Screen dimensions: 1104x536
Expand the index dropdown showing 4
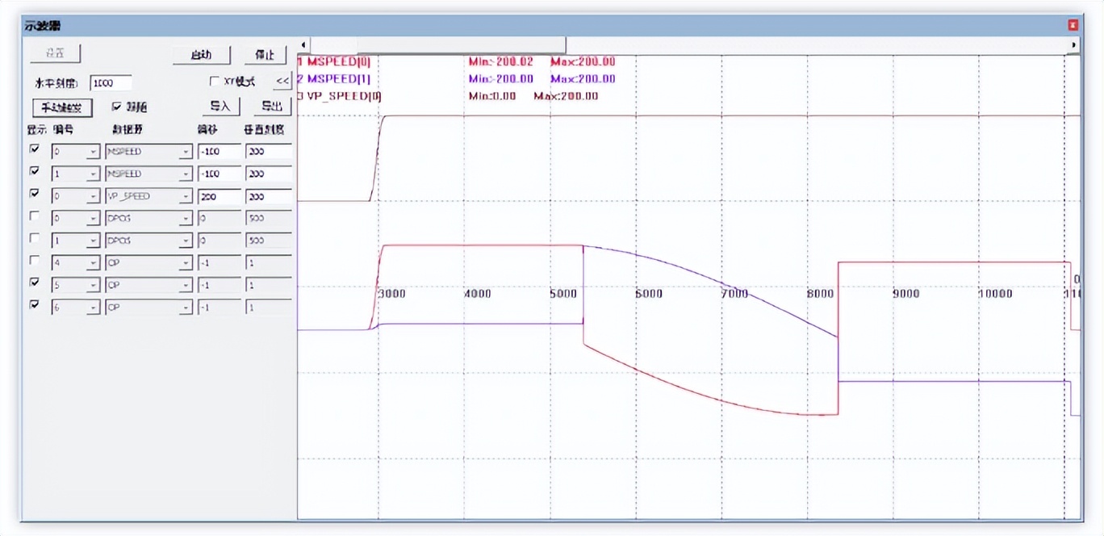click(x=93, y=263)
